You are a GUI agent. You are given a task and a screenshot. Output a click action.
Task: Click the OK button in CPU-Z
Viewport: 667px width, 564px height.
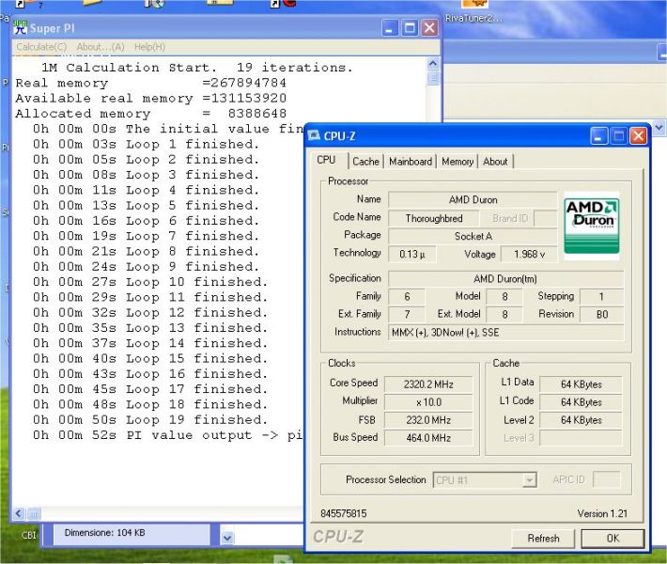(613, 539)
